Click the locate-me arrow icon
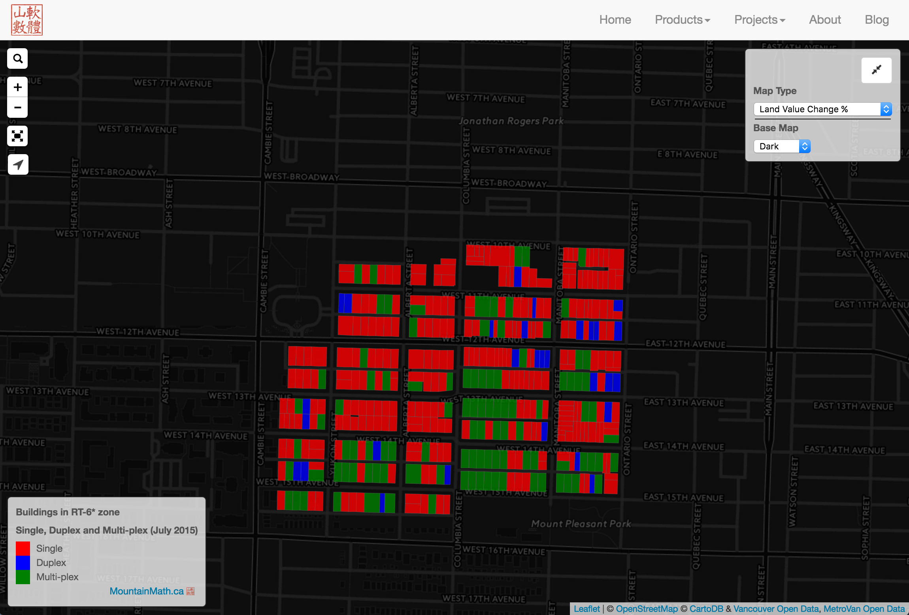Image resolution: width=909 pixels, height=615 pixels. [18, 164]
